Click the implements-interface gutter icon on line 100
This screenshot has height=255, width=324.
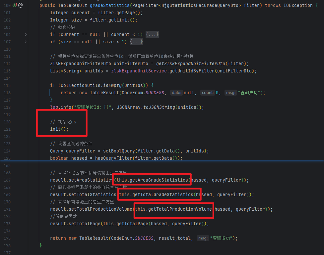(x=15, y=5)
